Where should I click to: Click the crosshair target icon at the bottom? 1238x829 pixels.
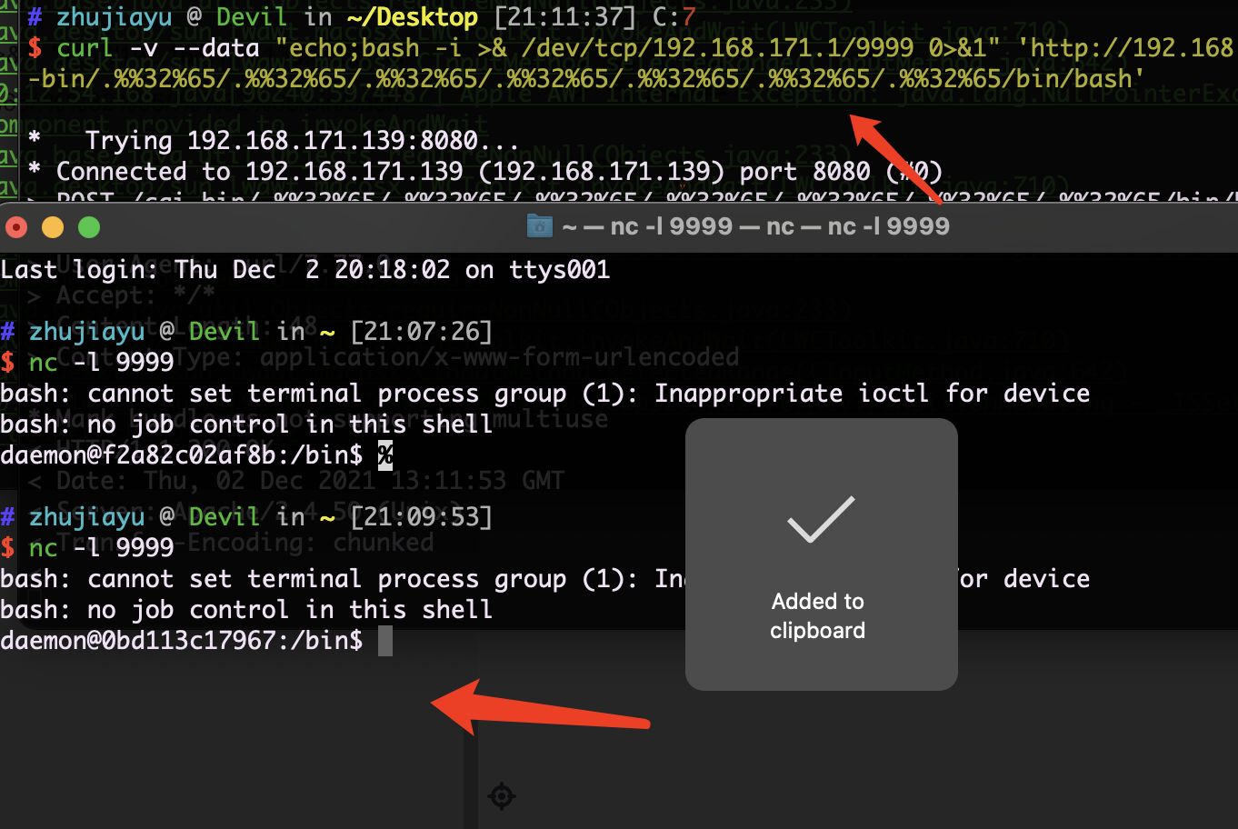501,796
